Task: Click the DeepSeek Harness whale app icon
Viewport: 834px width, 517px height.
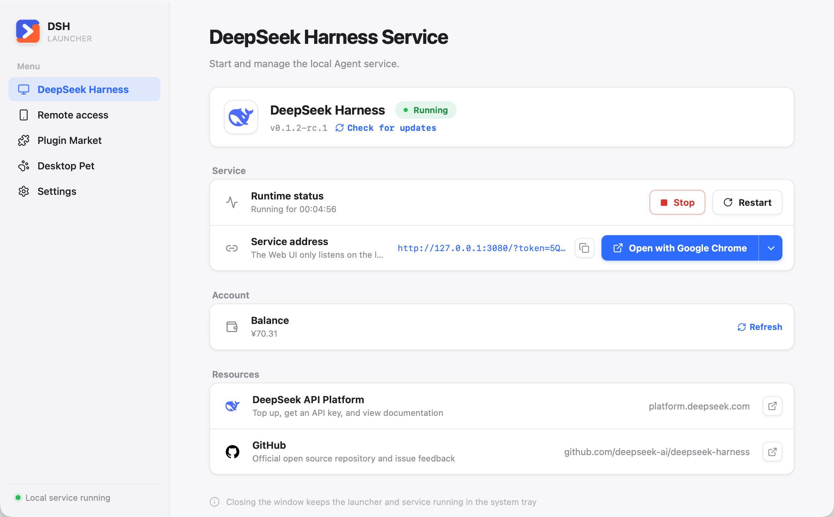Action: click(241, 117)
